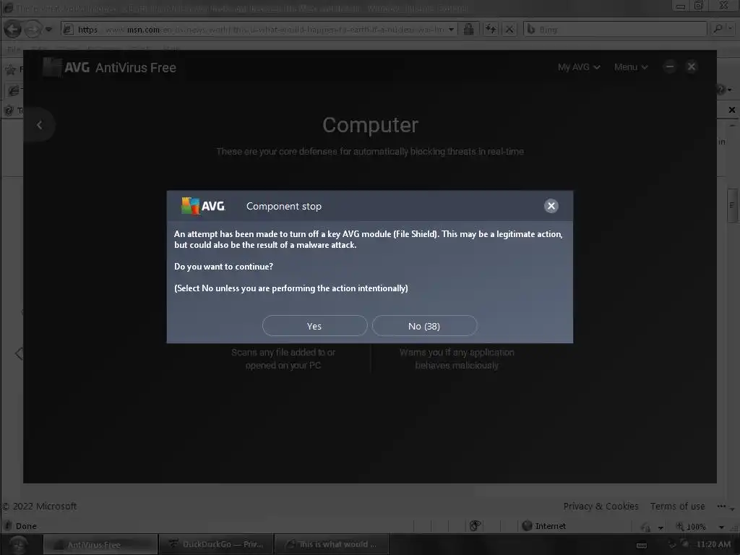Screen dimensions: 740x555
Task: Click the Windows Start button
Action: coord(18,545)
